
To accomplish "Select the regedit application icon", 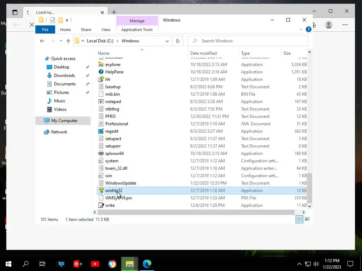I will tap(101, 131).
